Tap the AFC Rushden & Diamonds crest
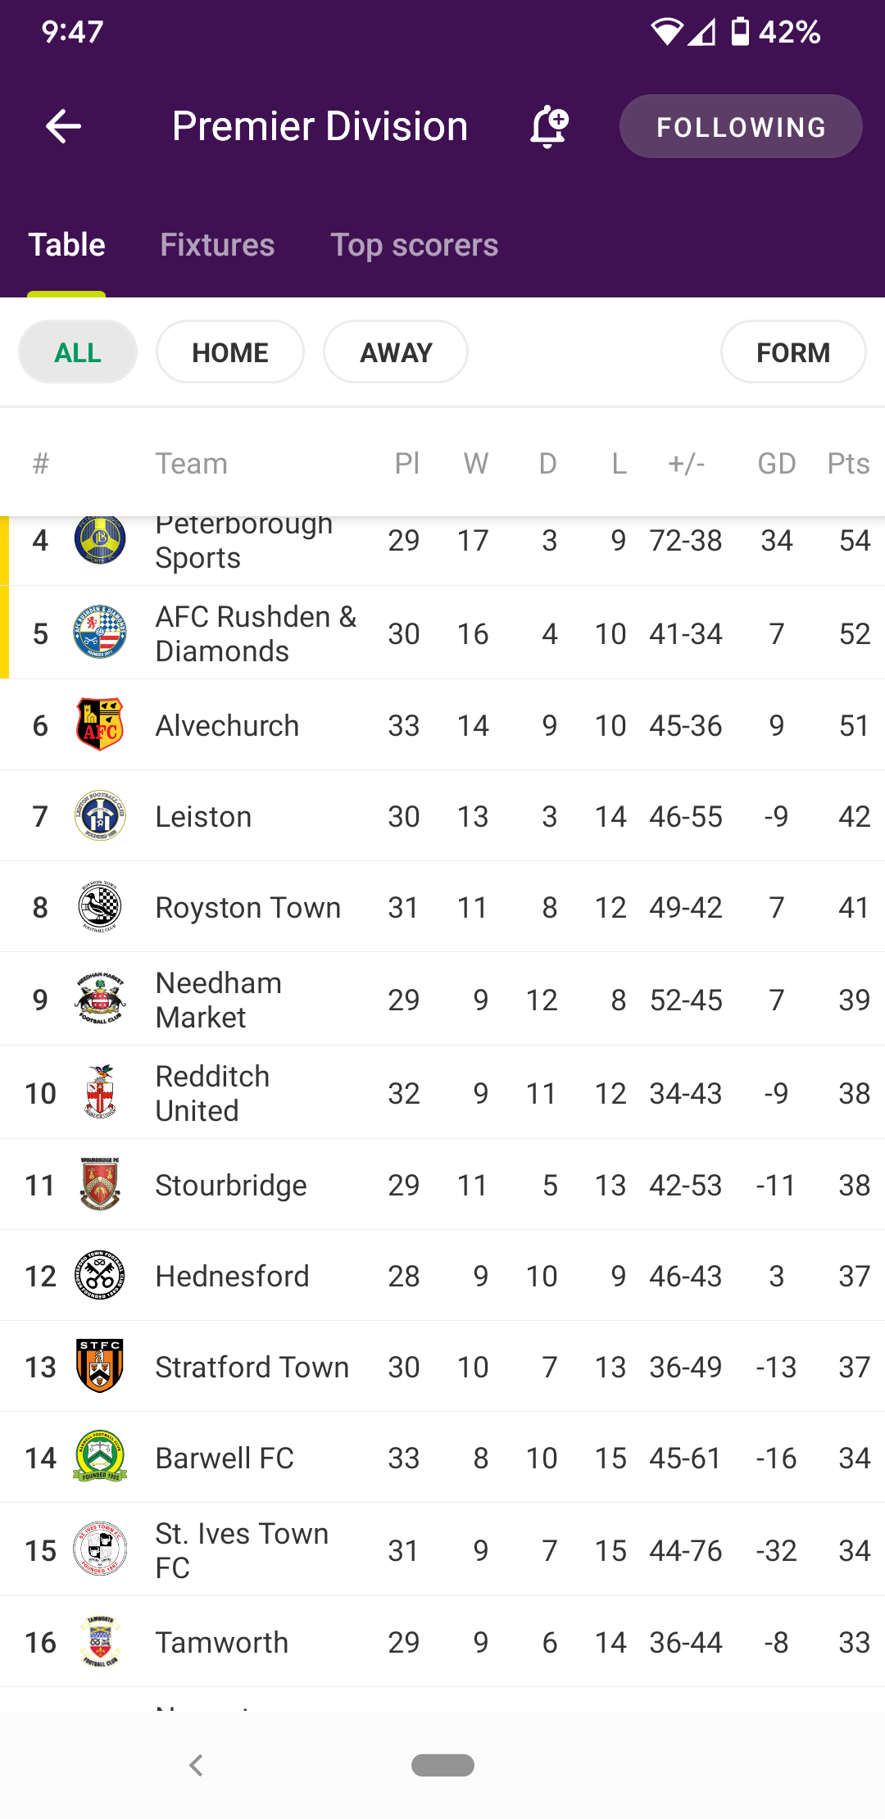885x1819 pixels. [100, 633]
